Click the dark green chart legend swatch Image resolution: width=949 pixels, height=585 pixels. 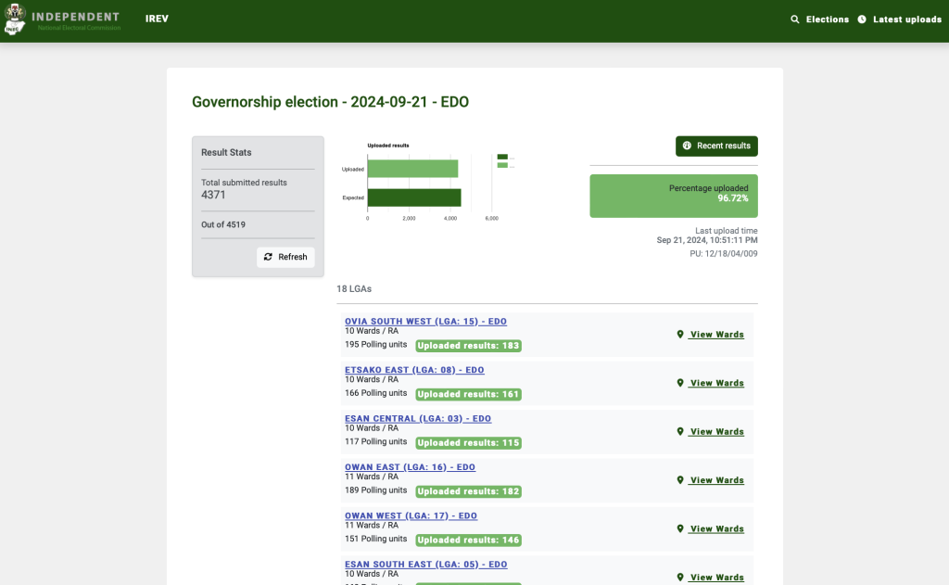(x=502, y=157)
